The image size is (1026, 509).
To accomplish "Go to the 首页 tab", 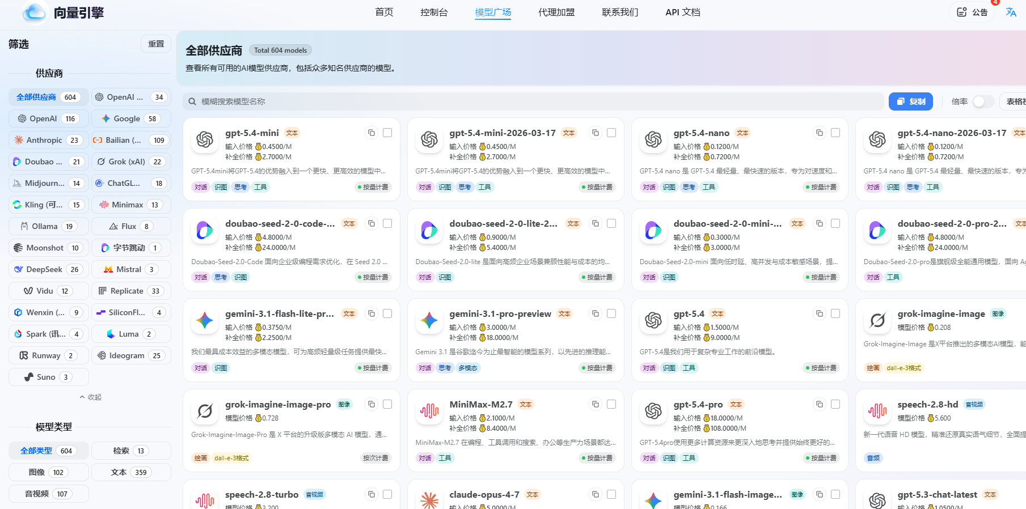I will [x=384, y=12].
